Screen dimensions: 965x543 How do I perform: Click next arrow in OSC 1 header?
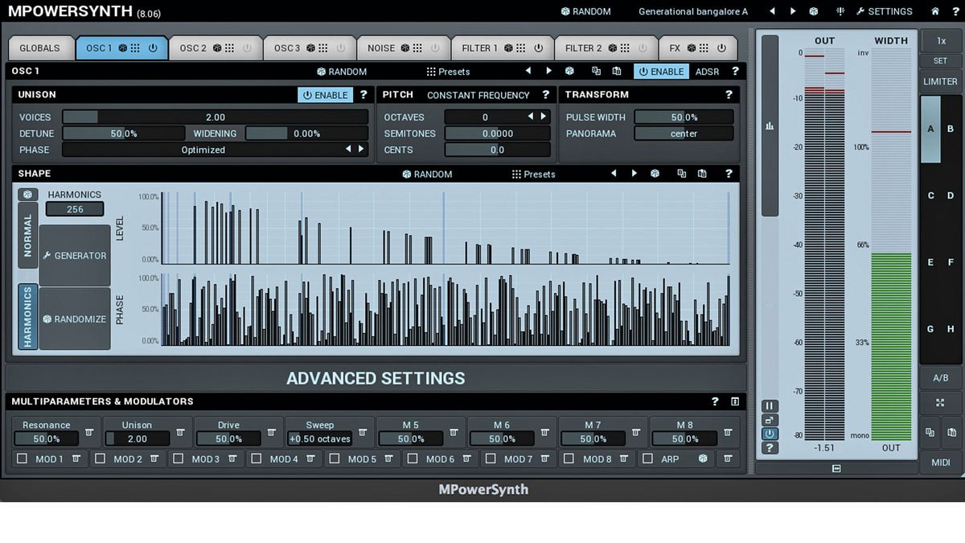click(x=548, y=72)
